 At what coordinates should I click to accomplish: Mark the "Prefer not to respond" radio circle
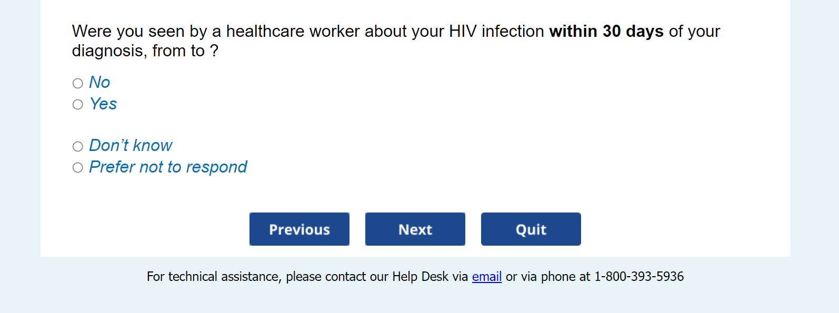click(78, 168)
